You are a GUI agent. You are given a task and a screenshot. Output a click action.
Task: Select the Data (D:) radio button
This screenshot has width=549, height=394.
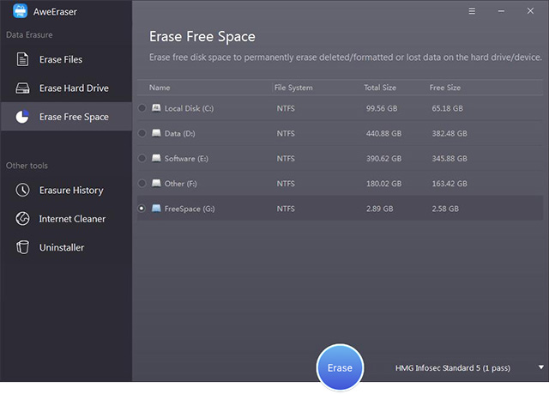pyautogui.click(x=142, y=133)
